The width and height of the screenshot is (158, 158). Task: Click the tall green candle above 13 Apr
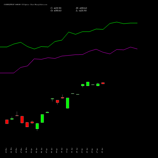(x=68, y=103)
